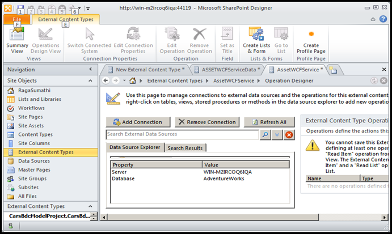Select External Content Types in navigation
Image resolution: width=392 pixels, height=234 pixels.
coord(50,152)
